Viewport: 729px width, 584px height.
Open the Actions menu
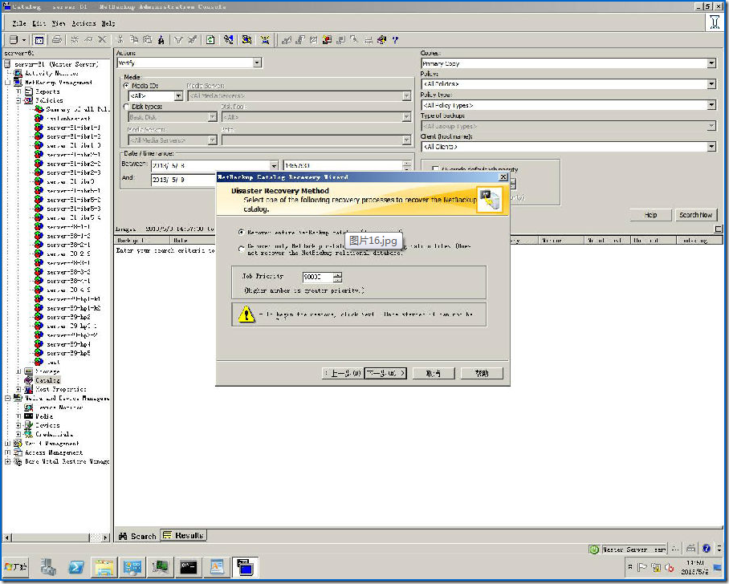[x=83, y=23]
